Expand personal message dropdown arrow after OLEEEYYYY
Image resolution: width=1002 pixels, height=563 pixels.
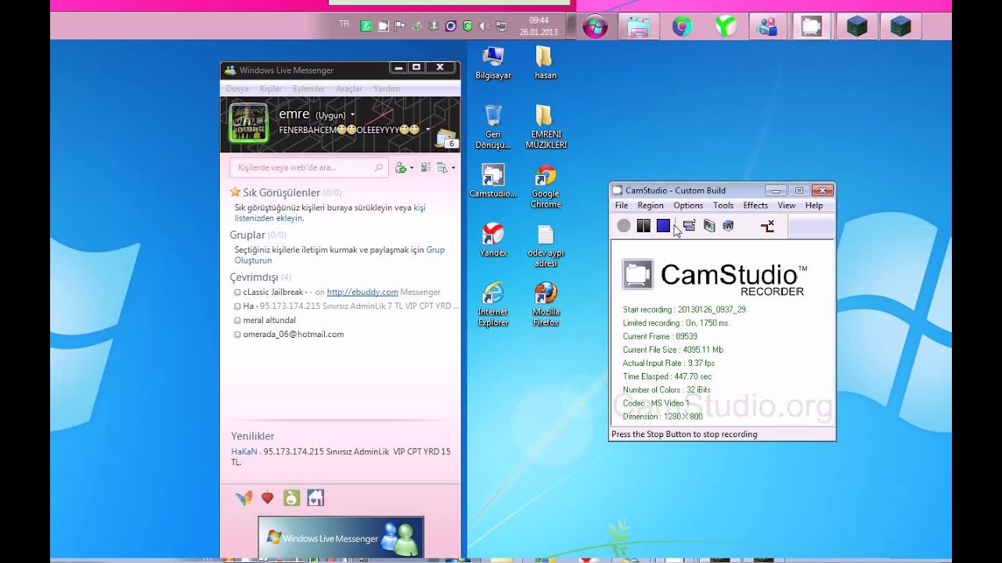(x=427, y=130)
